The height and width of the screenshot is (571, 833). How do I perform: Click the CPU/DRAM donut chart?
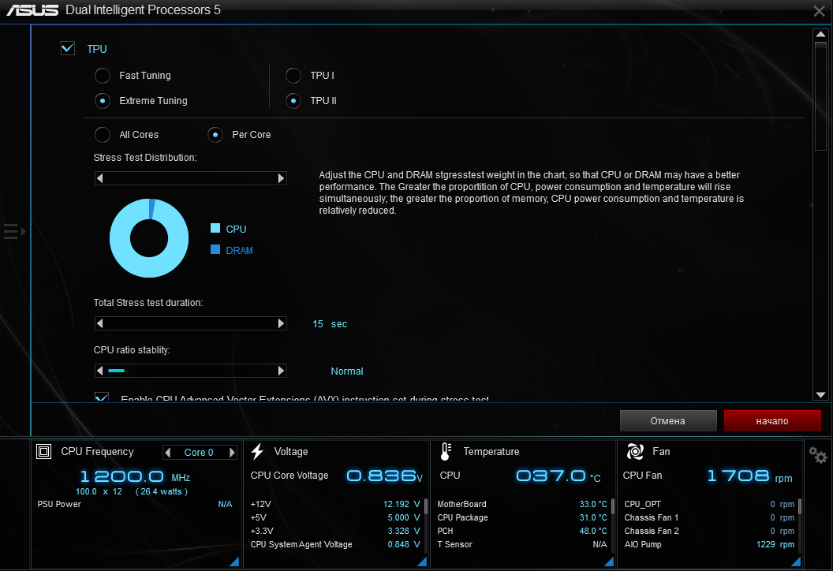149,238
